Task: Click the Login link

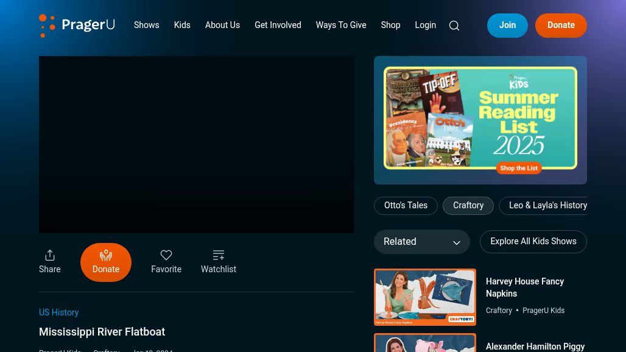Action: pos(425,25)
